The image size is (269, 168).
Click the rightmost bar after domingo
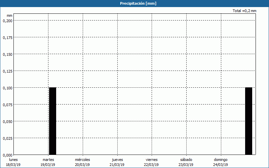point(248,121)
